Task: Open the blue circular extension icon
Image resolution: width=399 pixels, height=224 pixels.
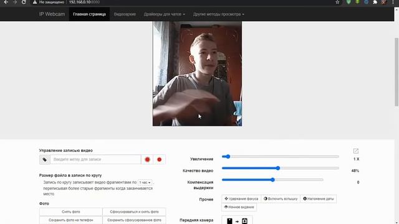Action: [x=366, y=2]
